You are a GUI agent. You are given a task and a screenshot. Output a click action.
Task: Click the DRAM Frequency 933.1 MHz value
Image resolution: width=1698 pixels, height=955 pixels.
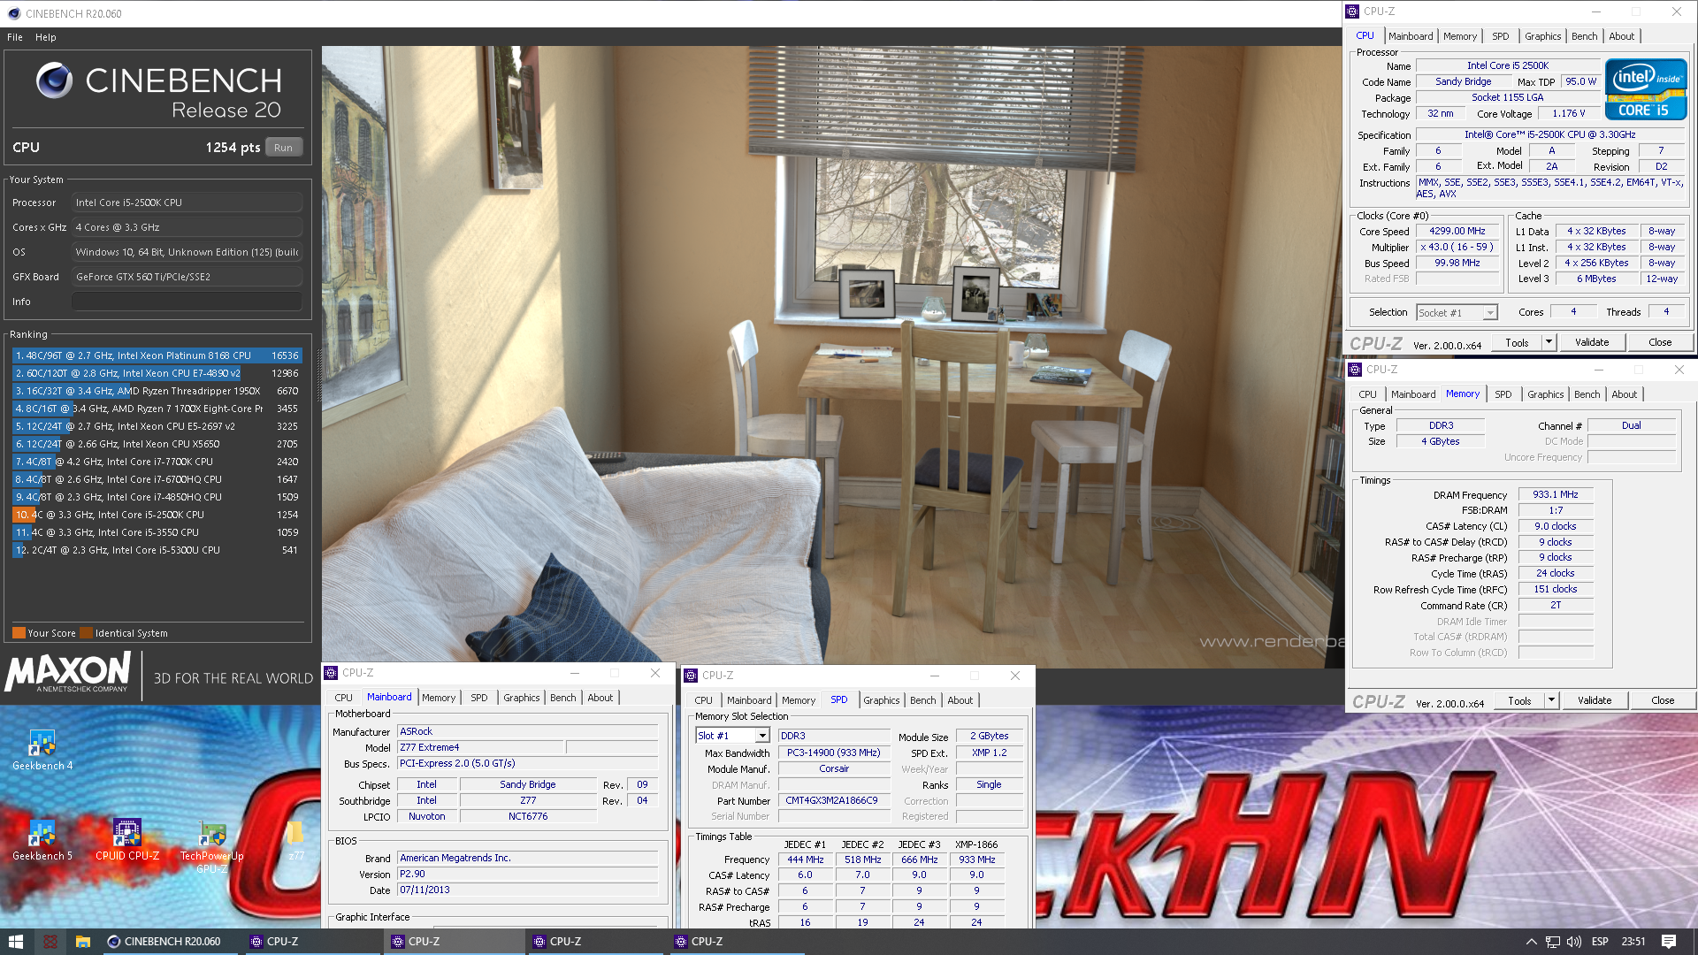coord(1555,495)
